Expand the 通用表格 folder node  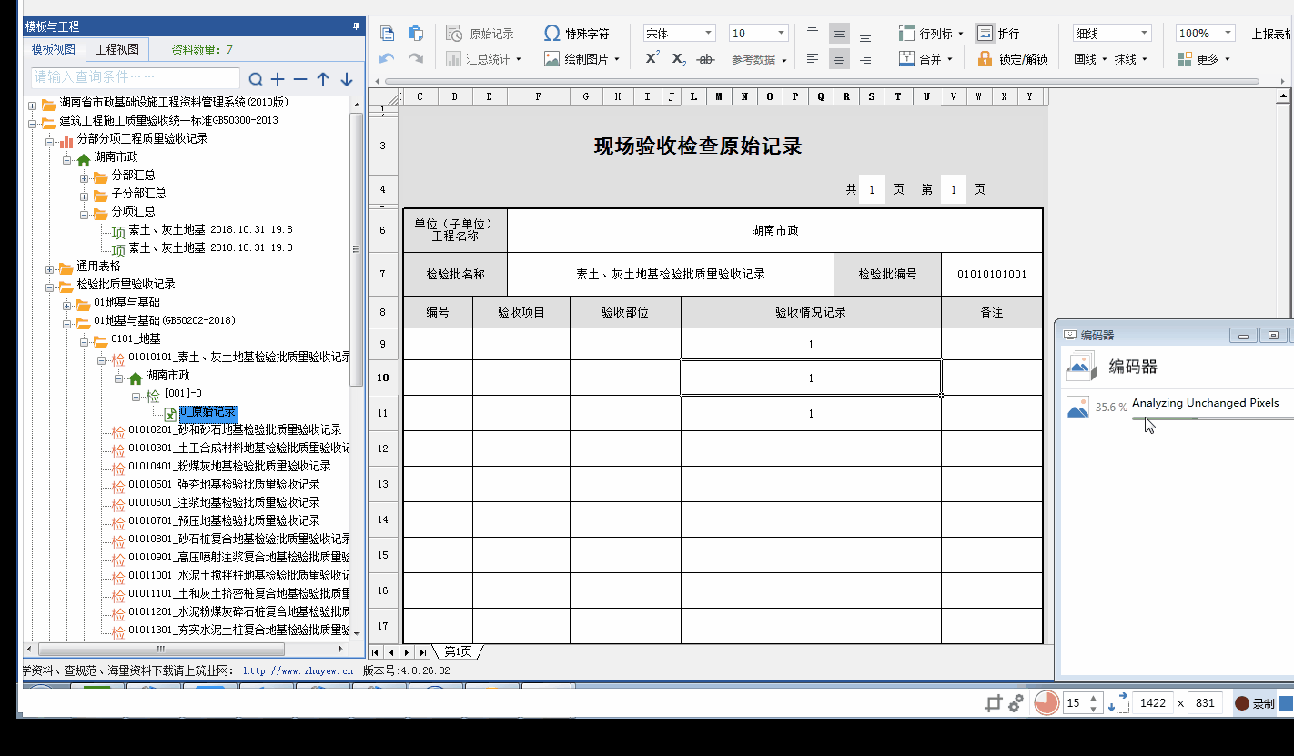coord(50,267)
